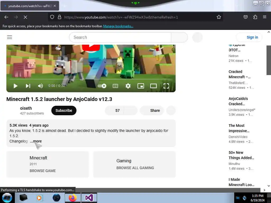Mute the video player volume
The width and height of the screenshot is (271, 203).
(40, 86)
